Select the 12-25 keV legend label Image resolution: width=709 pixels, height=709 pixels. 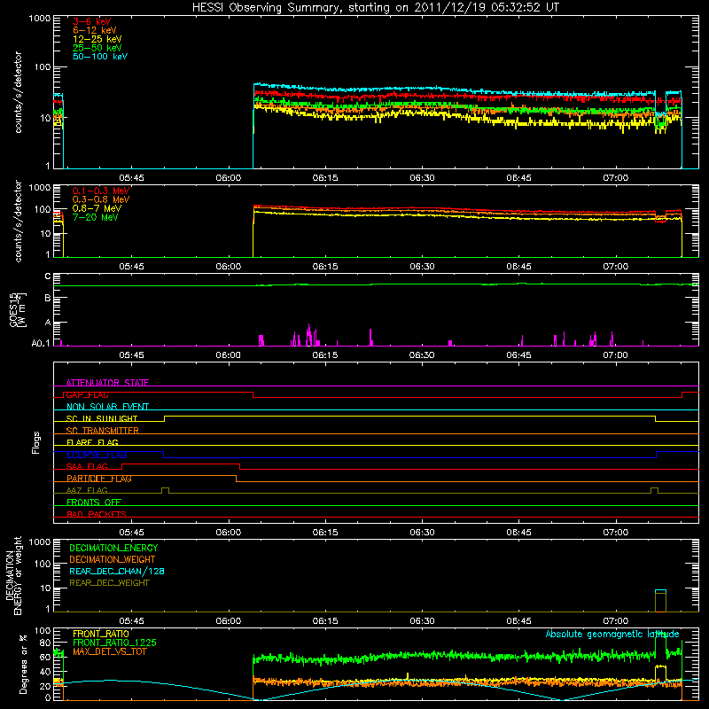[x=97, y=39]
